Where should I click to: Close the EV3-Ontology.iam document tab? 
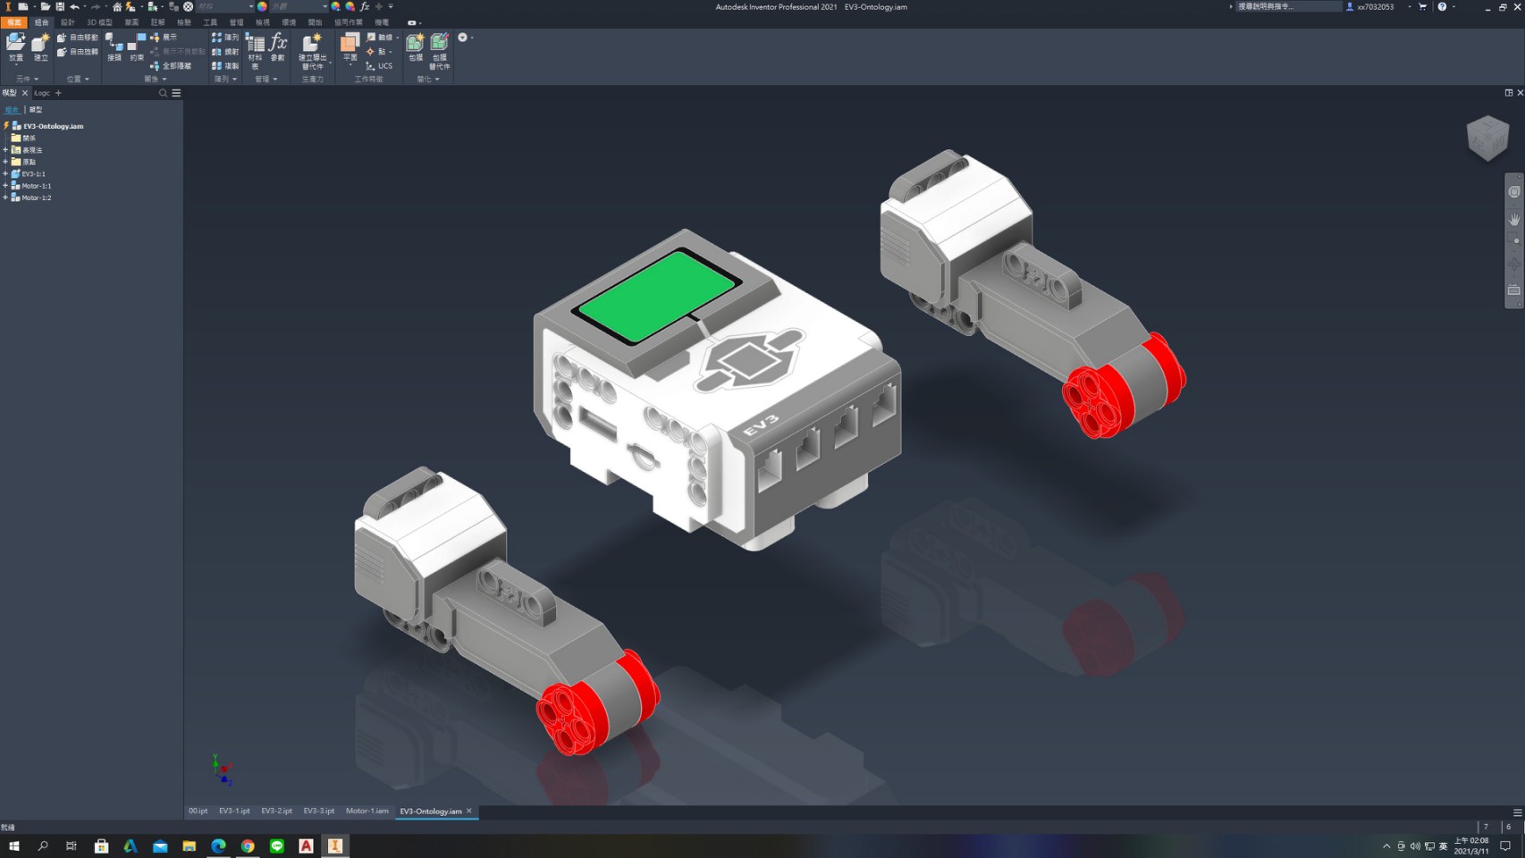469,812
